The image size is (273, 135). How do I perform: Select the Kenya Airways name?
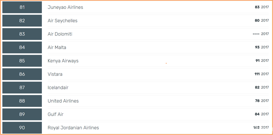click(x=63, y=61)
